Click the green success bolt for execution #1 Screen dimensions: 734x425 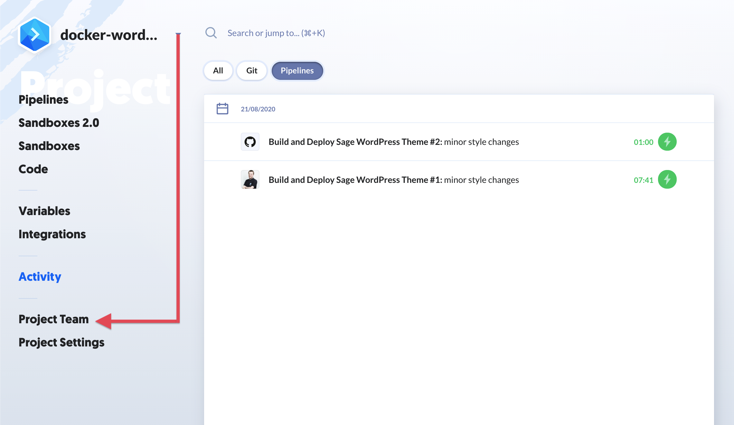667,179
